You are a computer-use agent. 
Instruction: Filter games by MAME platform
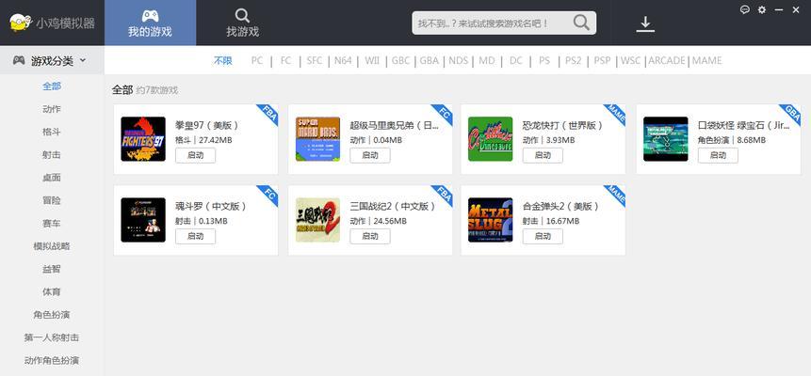click(707, 60)
